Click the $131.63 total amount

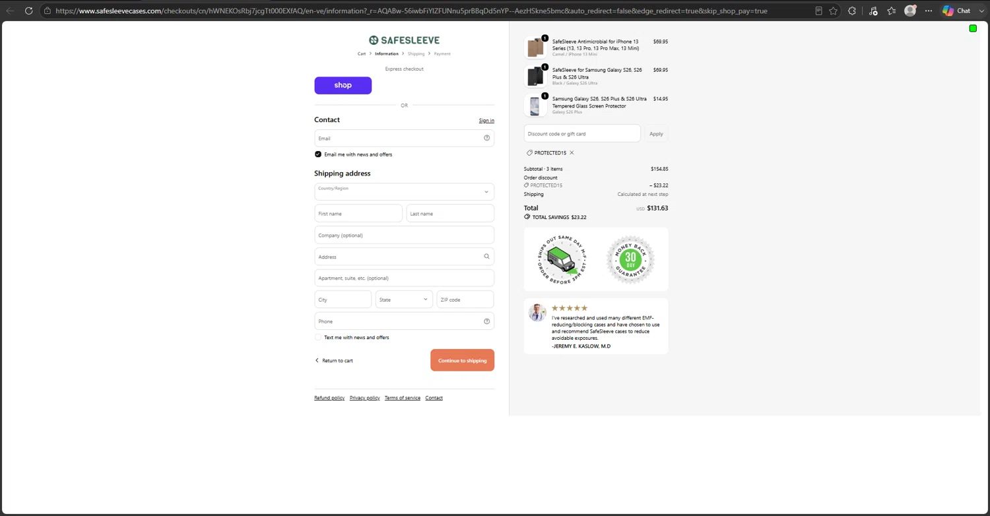tap(657, 208)
